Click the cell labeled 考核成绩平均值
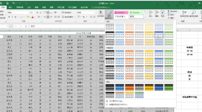Image resolution: width=202 pixels, height=112 pixels. click(x=189, y=97)
